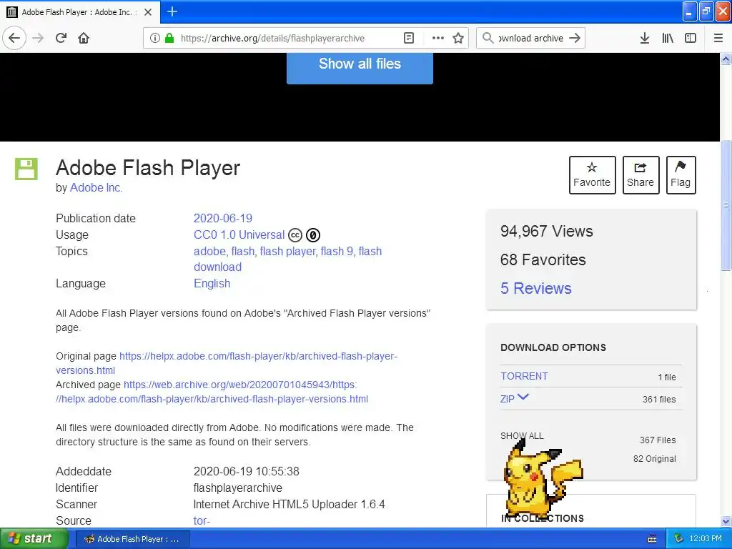Open the 'adobe' topic link
The image size is (732, 549).
coord(209,251)
